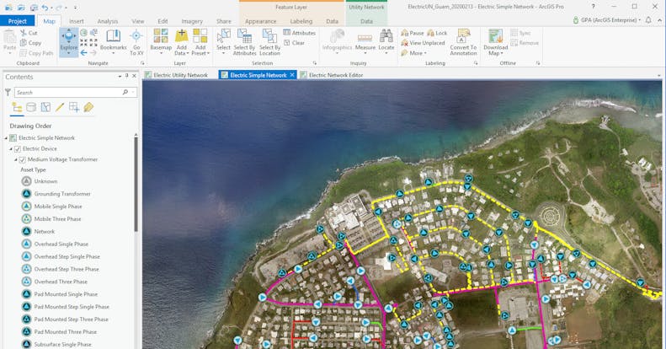Open the GPA ArcGIS Enterprise sign-in dropdown
Screen dimensions: 666x349
[x=606, y=20]
